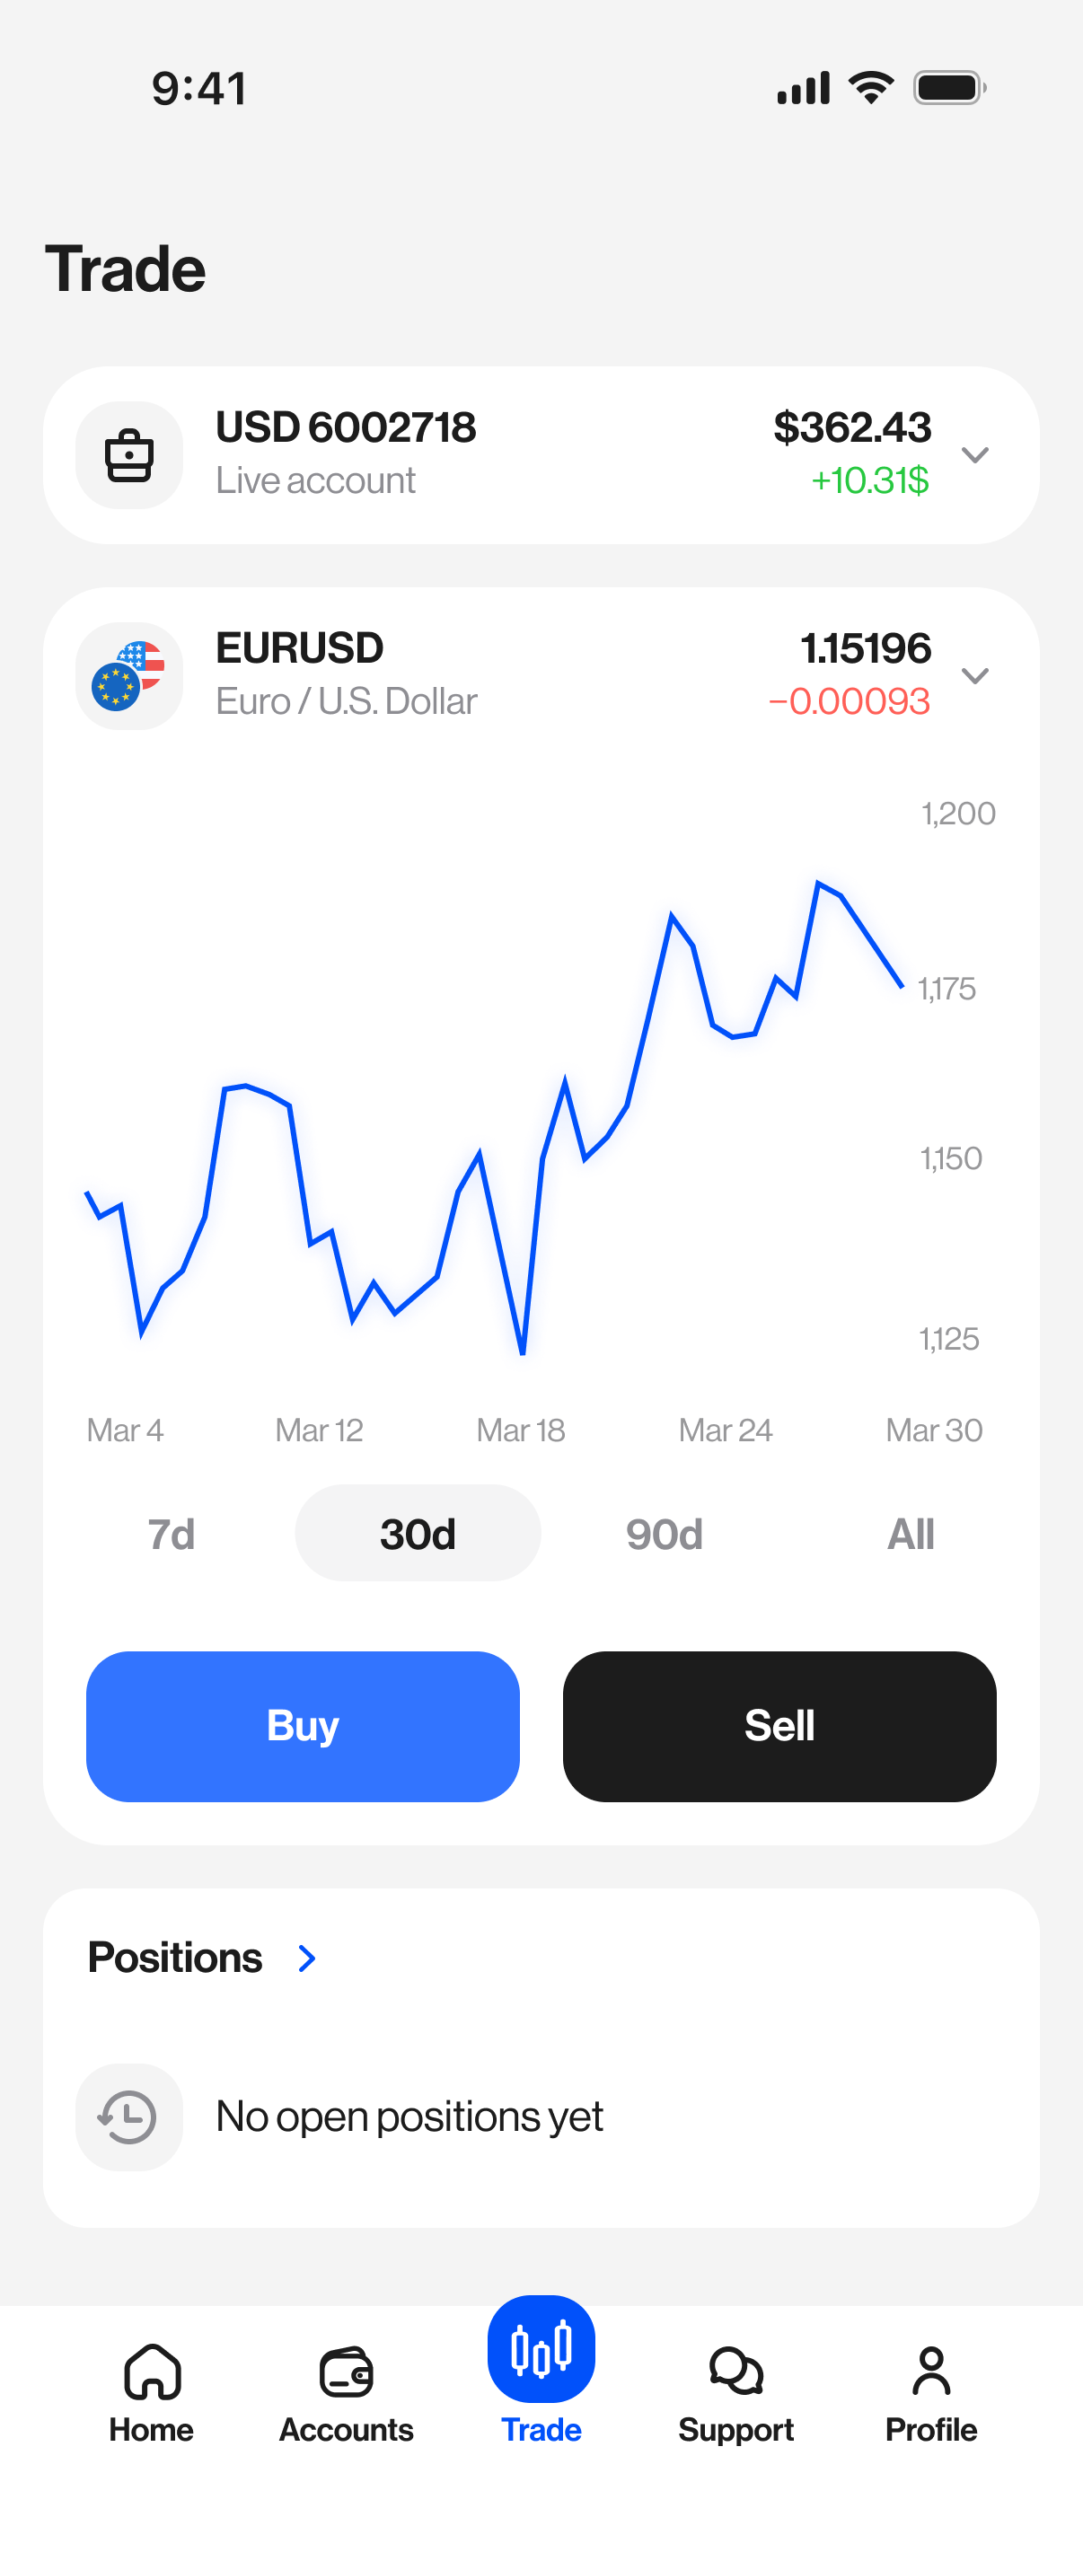Tap the no open positions history icon
Image resolution: width=1083 pixels, height=2570 pixels.
click(x=128, y=2116)
